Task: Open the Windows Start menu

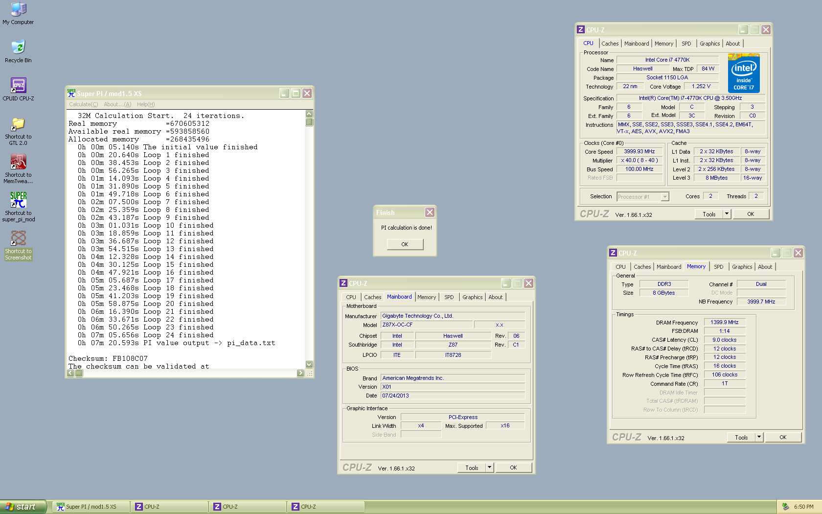Action: (23, 507)
